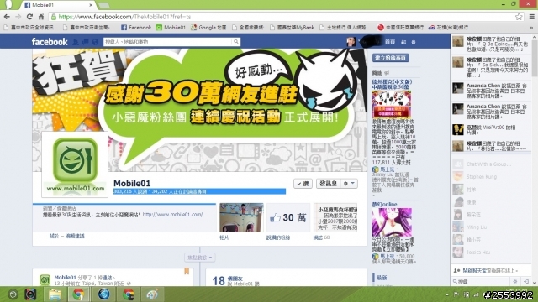The image size is (538, 302).
Task: Click the 首頁 home link in blue bar
Action: 390,42
